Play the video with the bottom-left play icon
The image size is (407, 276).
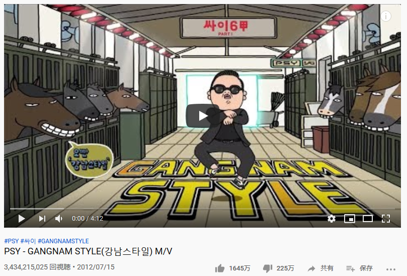22,219
